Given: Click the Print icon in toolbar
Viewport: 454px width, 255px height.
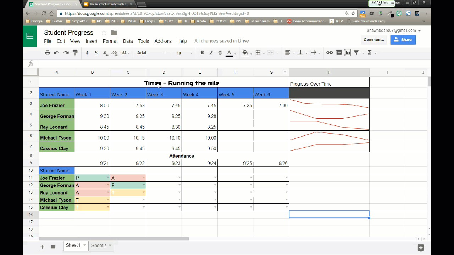Looking at the screenshot, I should click(x=48, y=53).
